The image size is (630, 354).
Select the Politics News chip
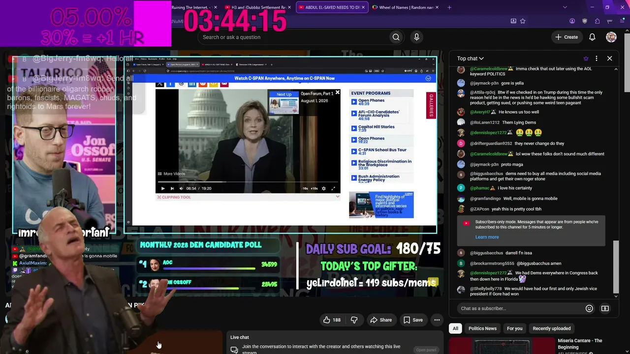(482, 328)
